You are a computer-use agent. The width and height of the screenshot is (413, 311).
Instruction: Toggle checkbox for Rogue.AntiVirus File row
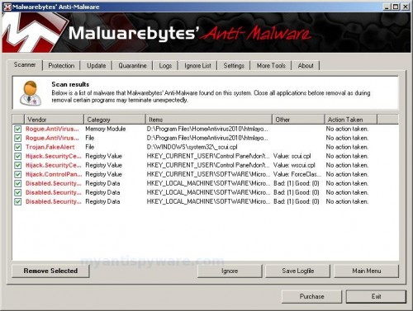pos(18,138)
